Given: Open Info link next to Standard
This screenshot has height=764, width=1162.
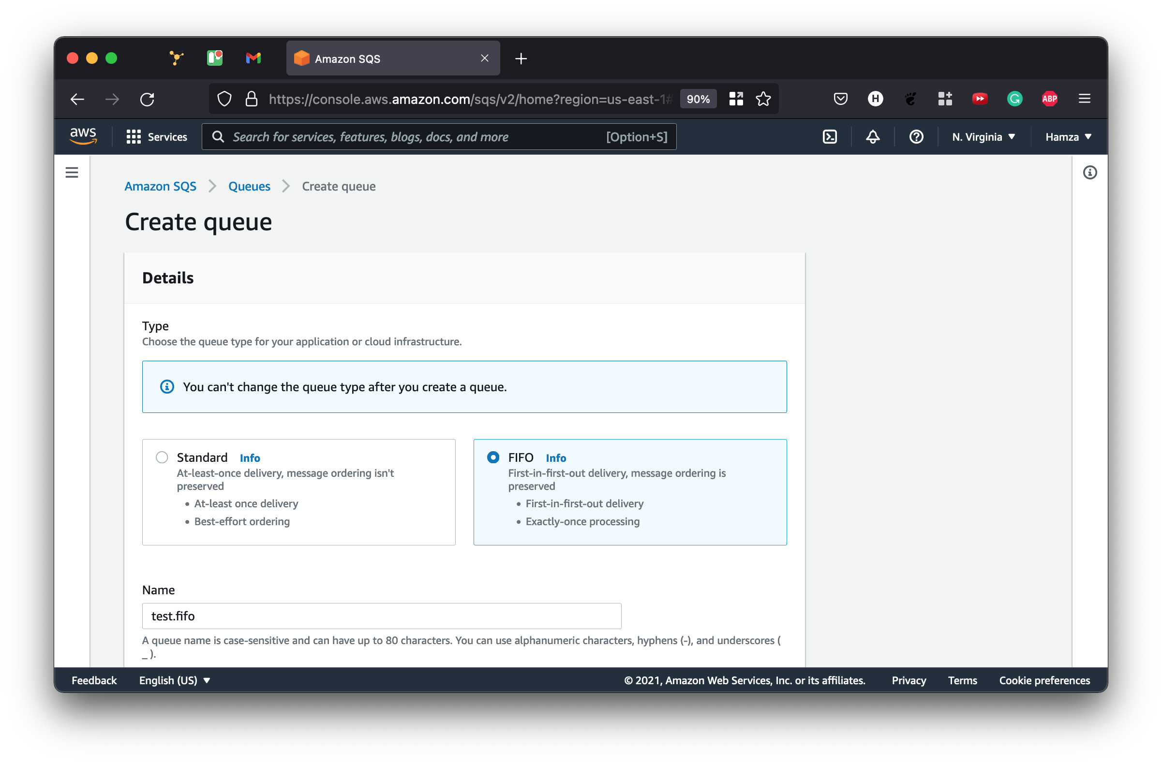Looking at the screenshot, I should click(x=250, y=458).
